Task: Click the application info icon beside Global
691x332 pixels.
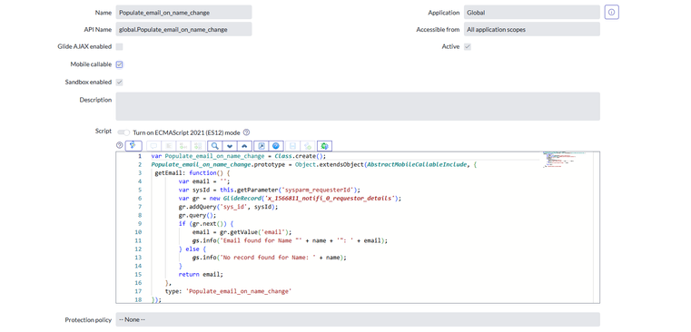Action: click(612, 13)
